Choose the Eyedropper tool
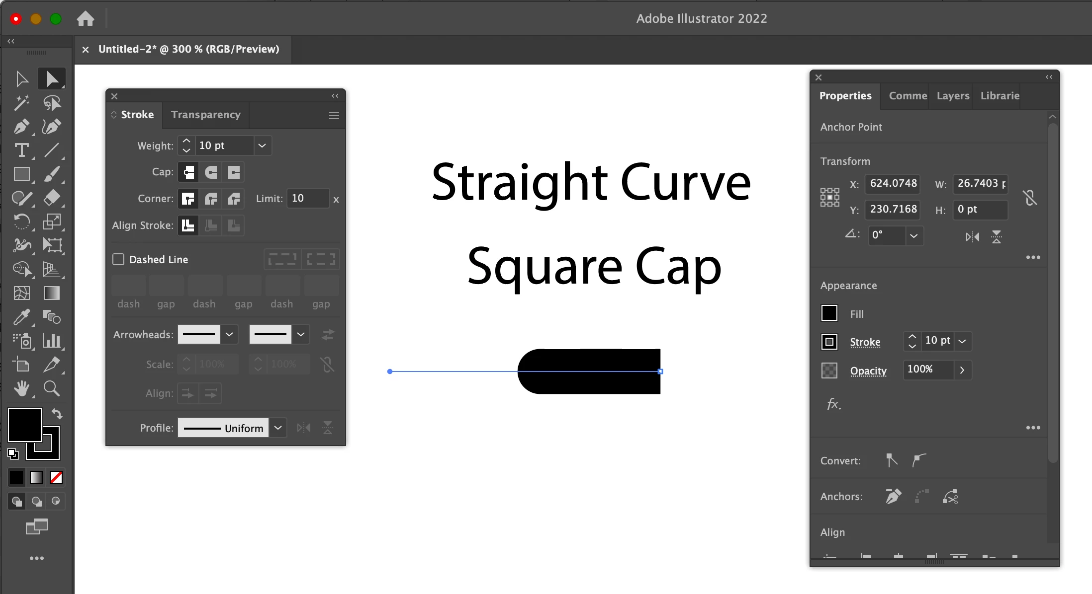 (x=21, y=317)
